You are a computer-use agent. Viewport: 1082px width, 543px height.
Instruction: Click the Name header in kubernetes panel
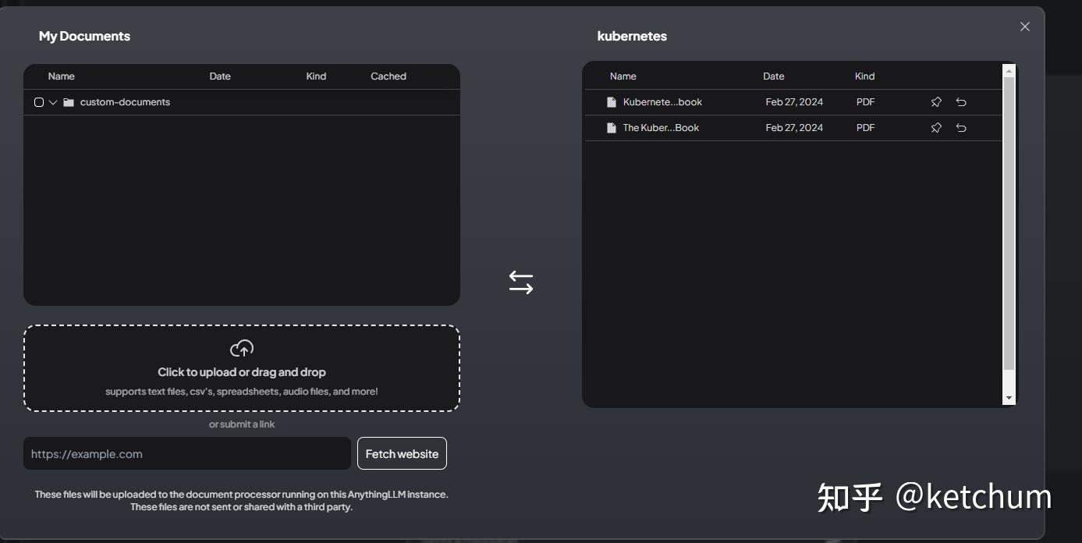(x=623, y=76)
